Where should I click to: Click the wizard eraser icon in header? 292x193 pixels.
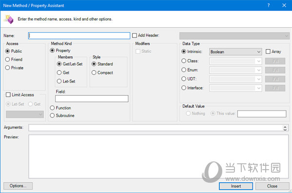[9, 19]
